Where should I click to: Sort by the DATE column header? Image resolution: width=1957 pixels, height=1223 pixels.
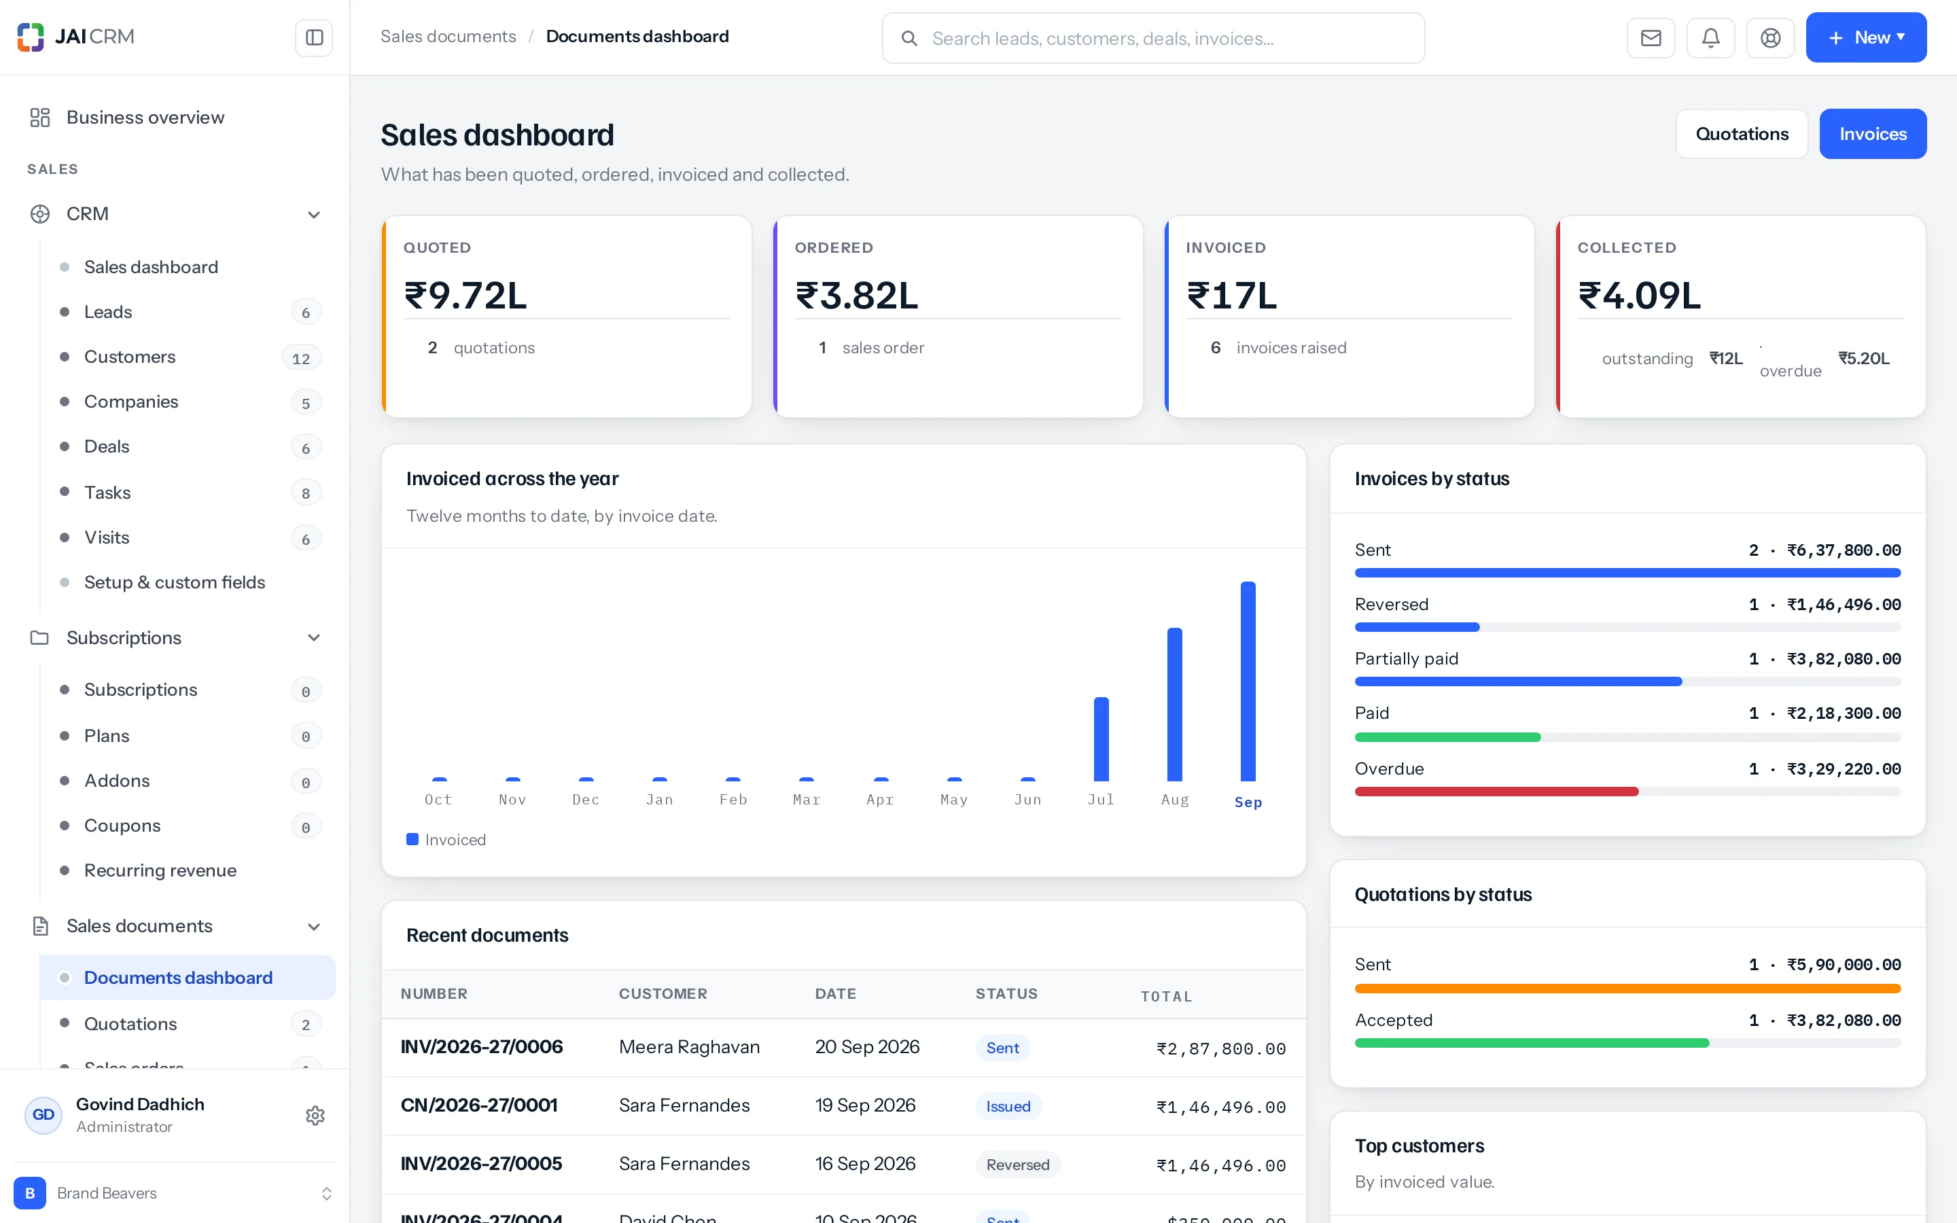point(835,993)
